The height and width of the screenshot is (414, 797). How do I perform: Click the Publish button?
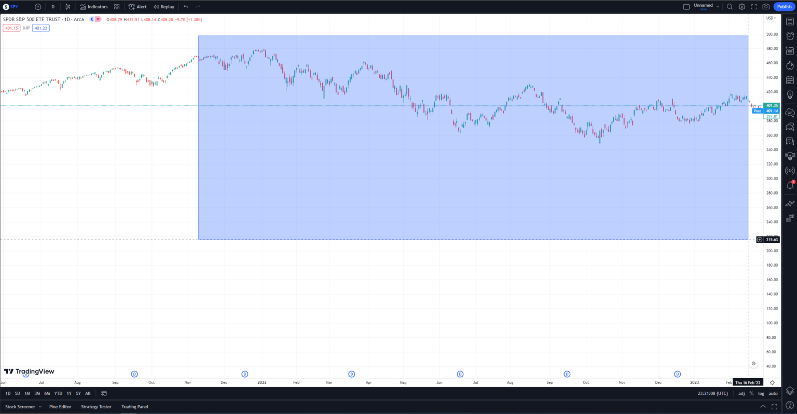click(x=784, y=7)
